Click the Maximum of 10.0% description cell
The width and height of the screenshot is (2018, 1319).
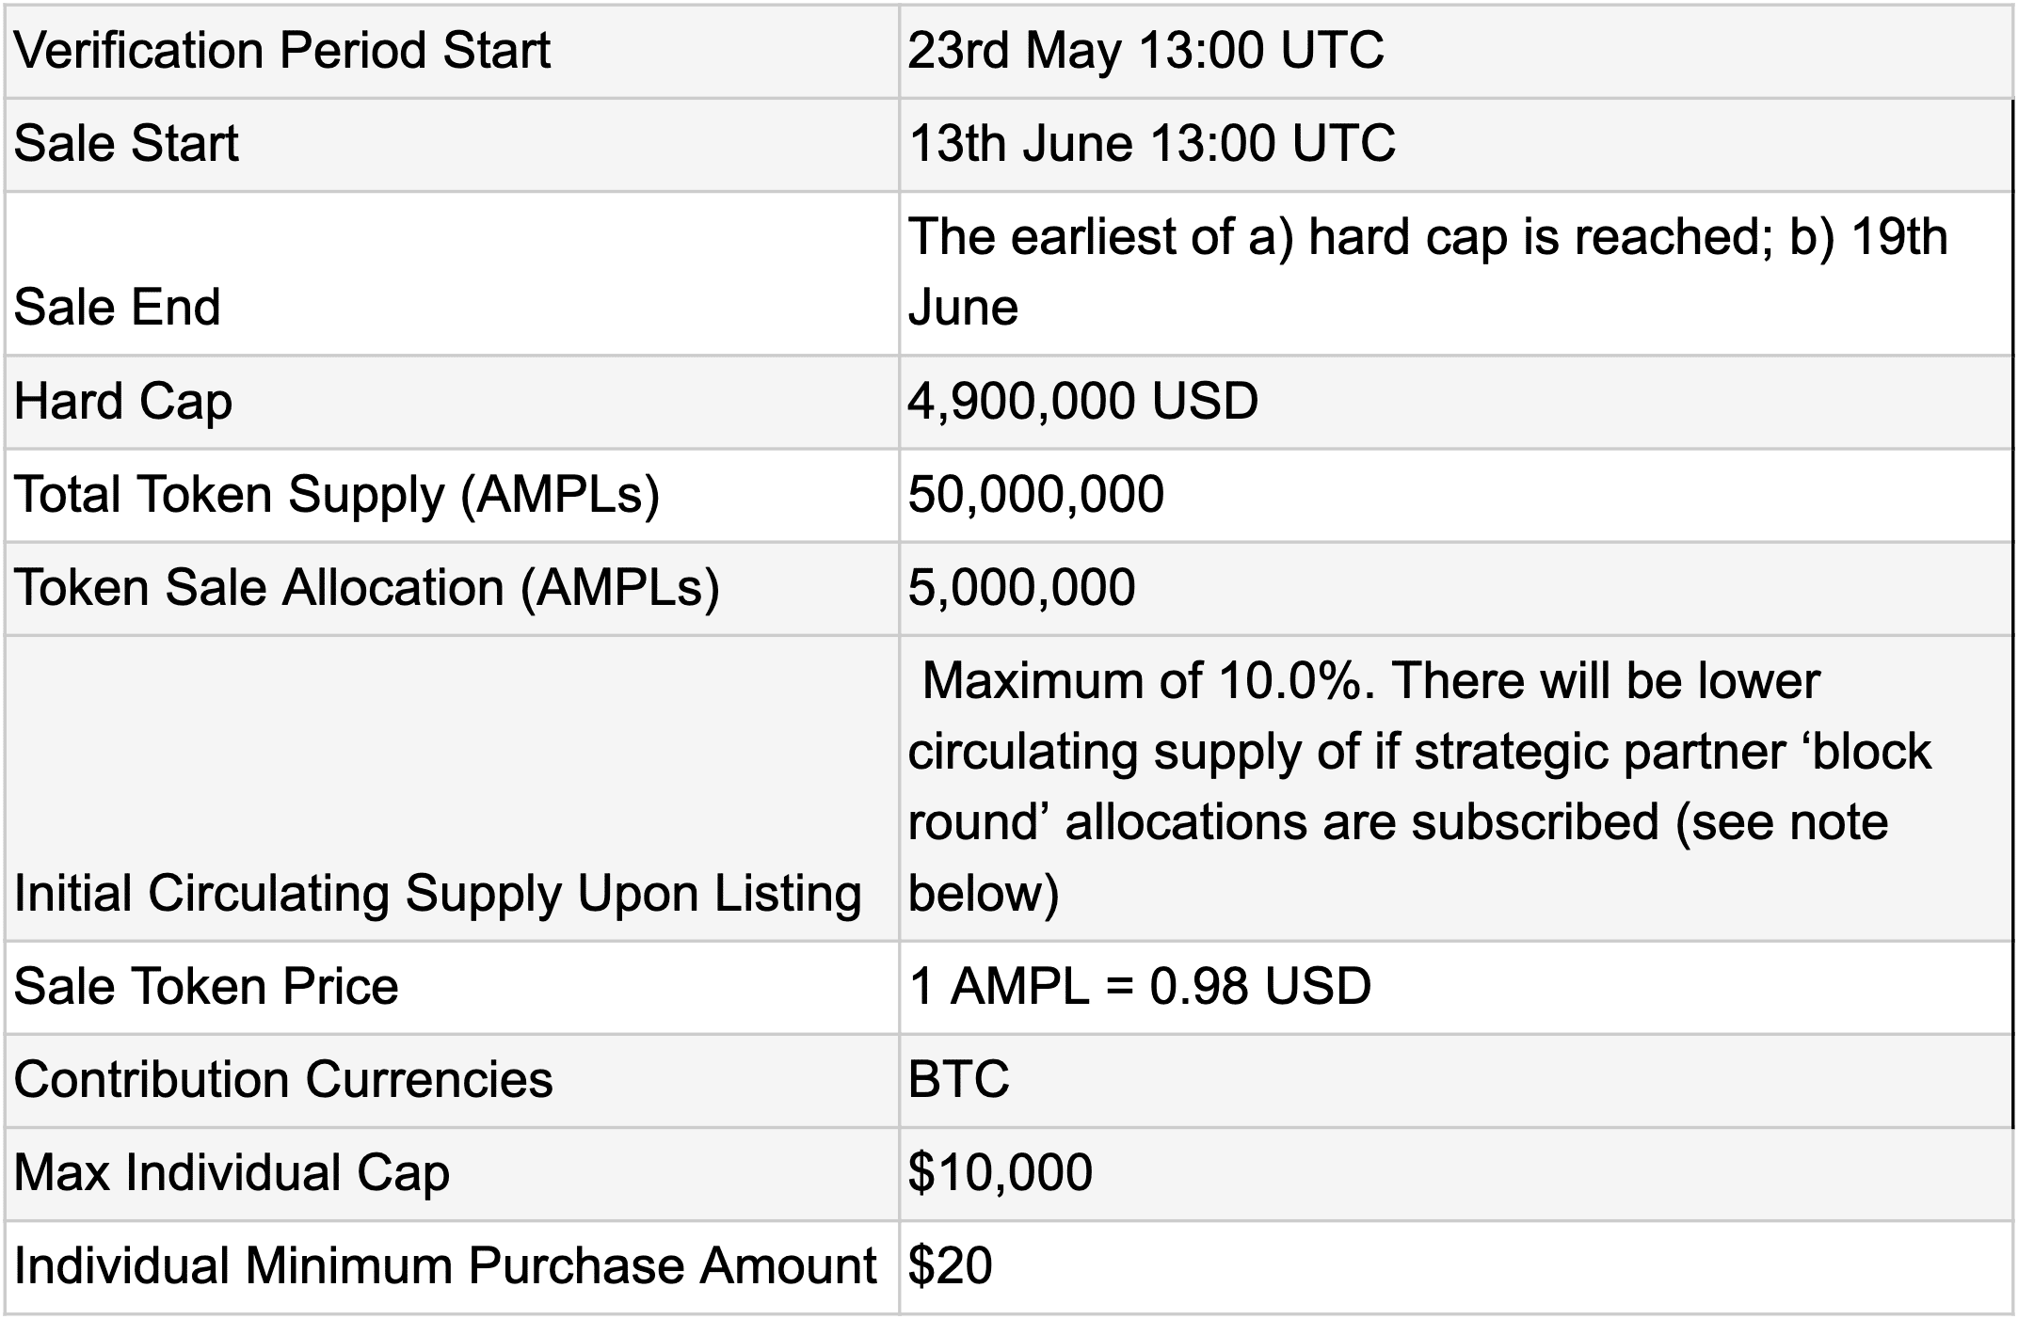1456,788
